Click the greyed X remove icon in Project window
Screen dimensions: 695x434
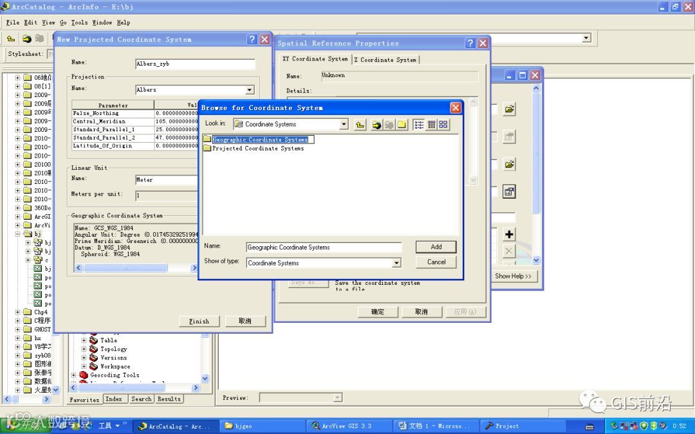(x=509, y=251)
